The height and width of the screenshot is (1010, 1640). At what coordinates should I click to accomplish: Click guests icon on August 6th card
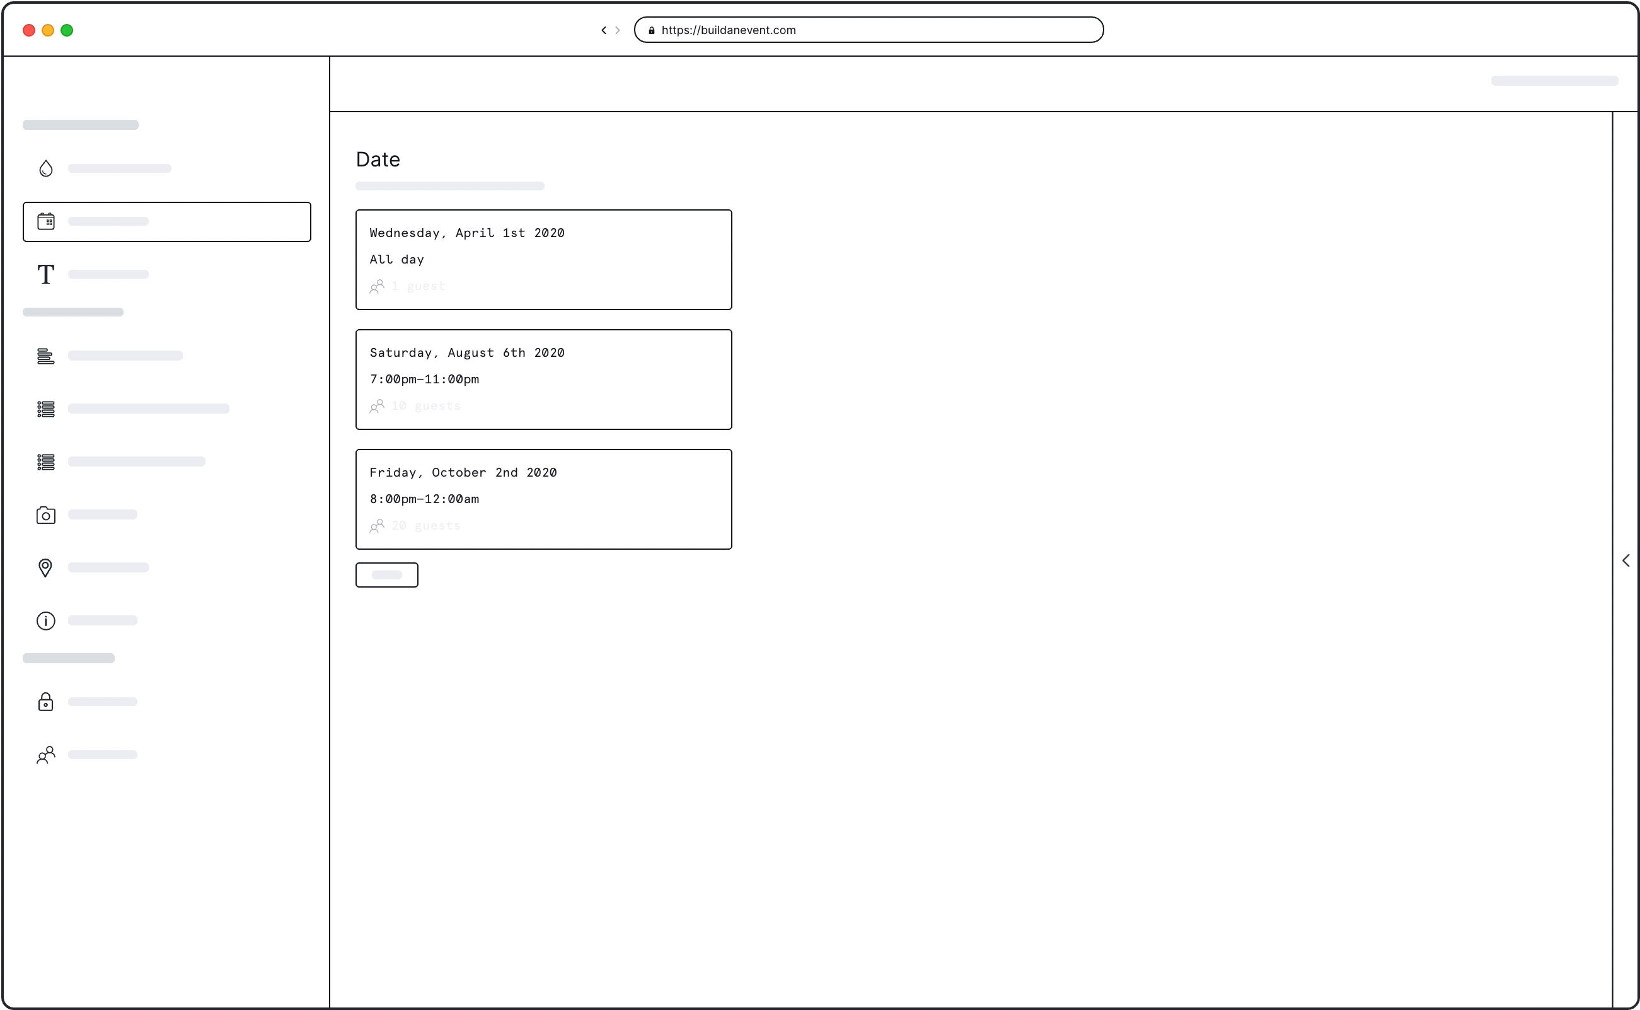coord(377,405)
